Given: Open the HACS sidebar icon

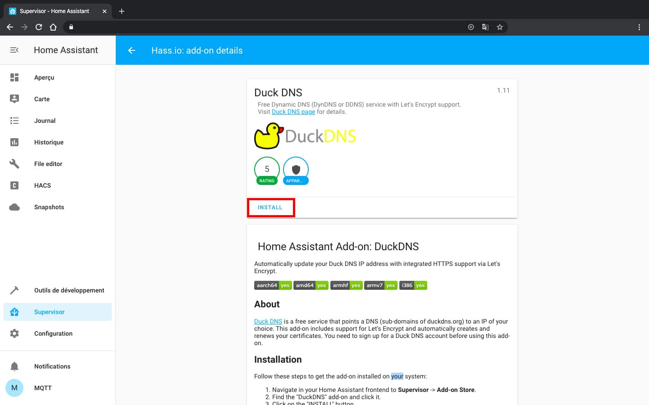Looking at the screenshot, I should [x=14, y=185].
